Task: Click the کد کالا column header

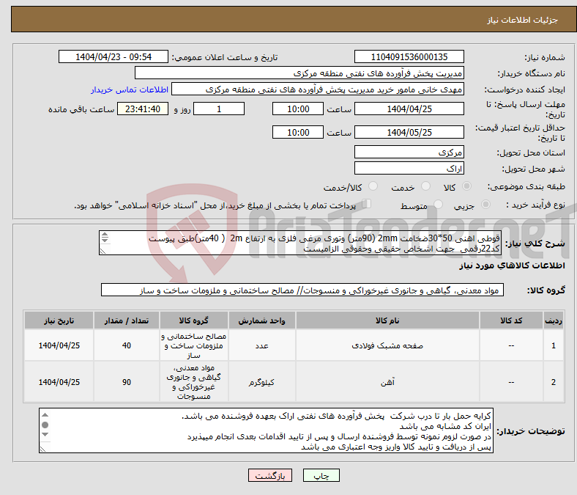Action: click(x=511, y=320)
